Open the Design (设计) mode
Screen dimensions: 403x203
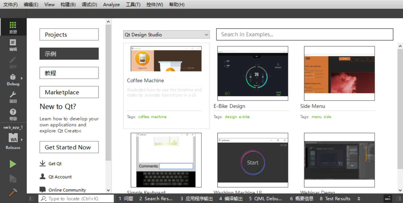pos(13,62)
